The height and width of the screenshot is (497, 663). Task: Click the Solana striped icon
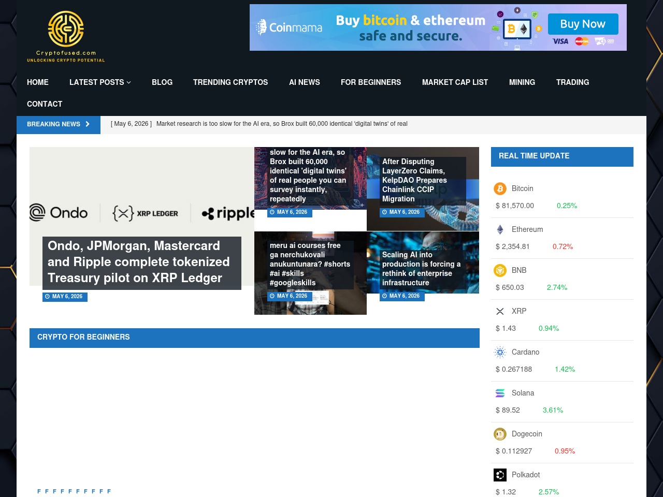(500, 393)
